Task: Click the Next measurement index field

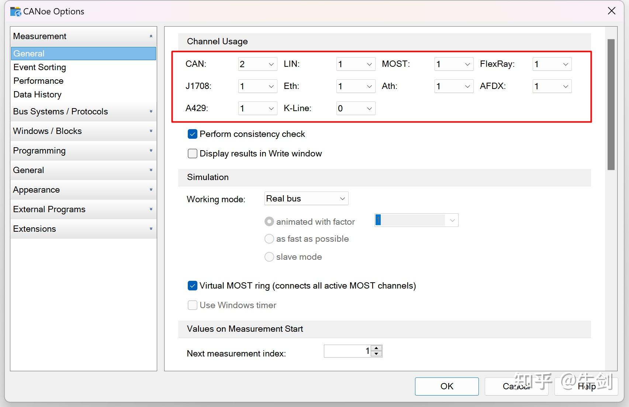Action: pos(347,351)
